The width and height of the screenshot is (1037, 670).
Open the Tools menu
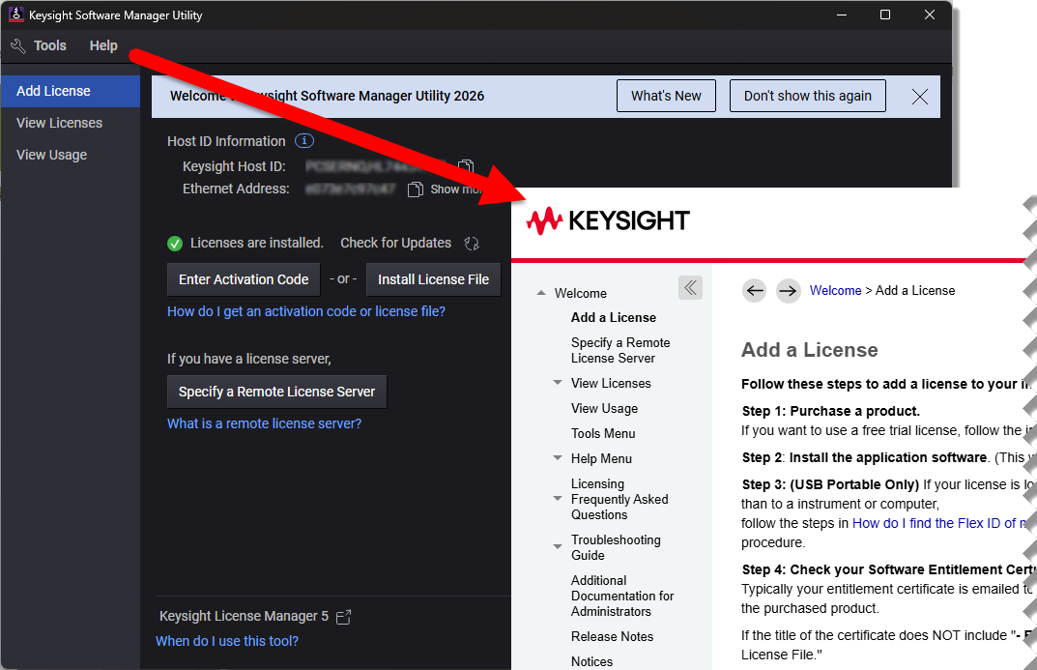(x=50, y=45)
